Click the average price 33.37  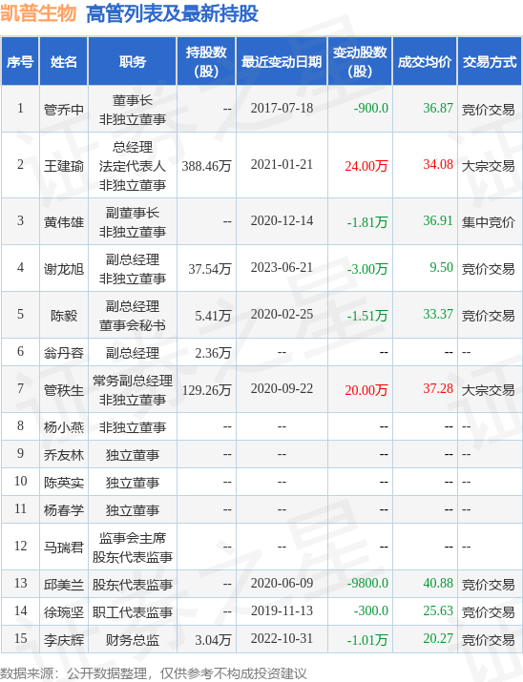(x=438, y=314)
